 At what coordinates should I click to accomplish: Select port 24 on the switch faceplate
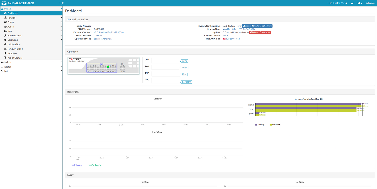click(115, 70)
